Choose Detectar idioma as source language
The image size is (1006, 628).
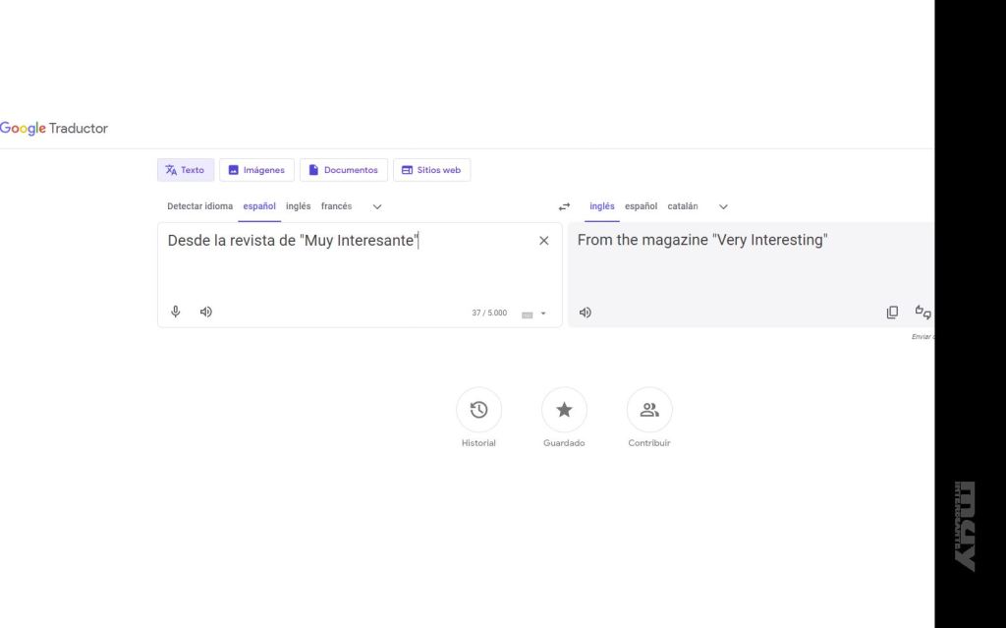(200, 206)
